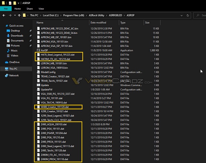The image size is (206, 163).
Task: Click the properties icon in title bar
Action: click(10, 3)
